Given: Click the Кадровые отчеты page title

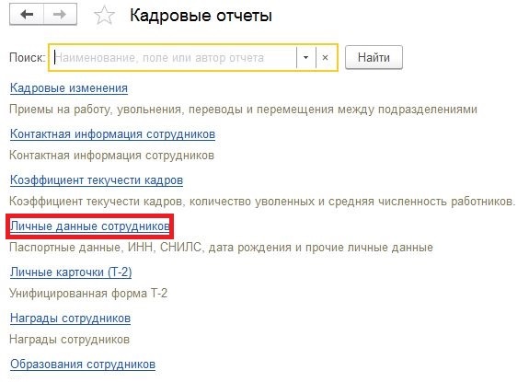Looking at the screenshot, I should pyautogui.click(x=201, y=16).
